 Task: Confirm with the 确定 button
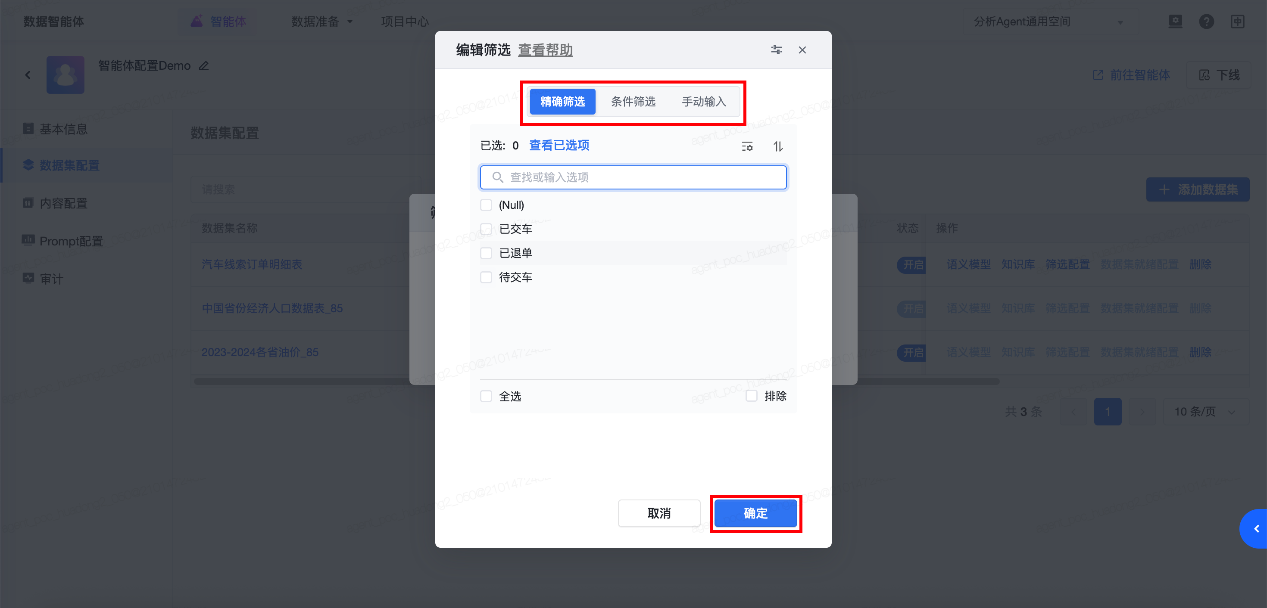(x=755, y=513)
